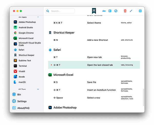Select Shortcut Keeper in the sidebar

26,55
